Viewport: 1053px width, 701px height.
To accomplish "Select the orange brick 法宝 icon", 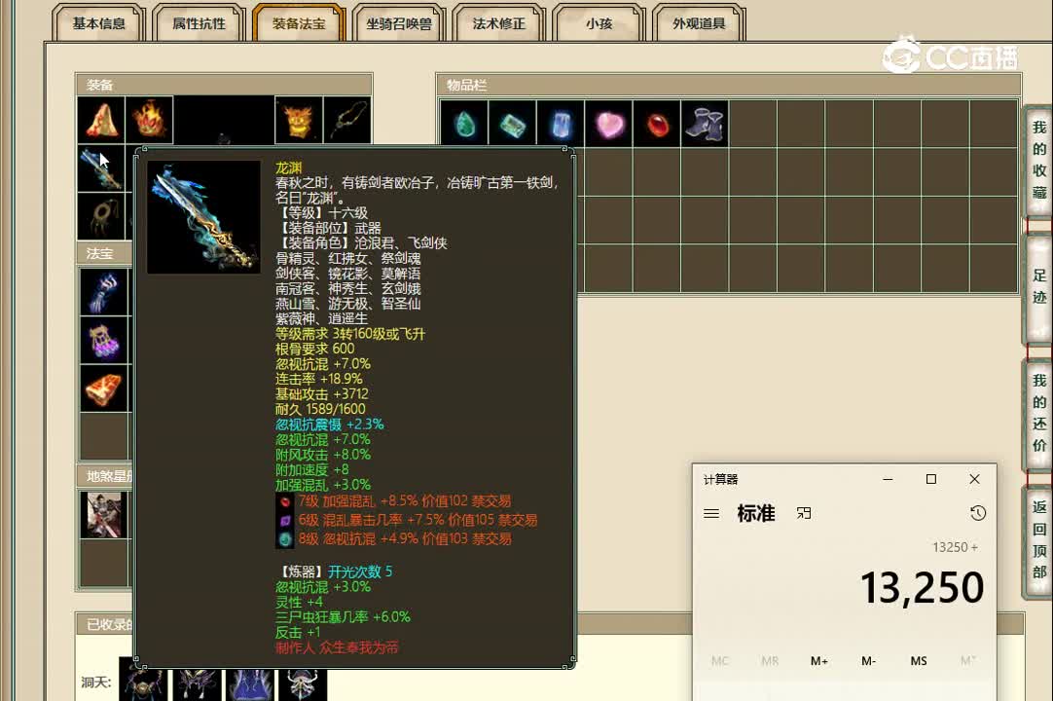I will pos(104,388).
